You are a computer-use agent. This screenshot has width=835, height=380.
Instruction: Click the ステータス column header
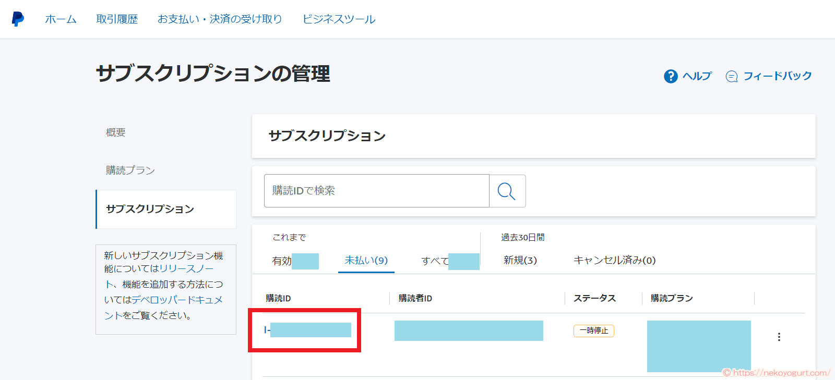pyautogui.click(x=595, y=298)
